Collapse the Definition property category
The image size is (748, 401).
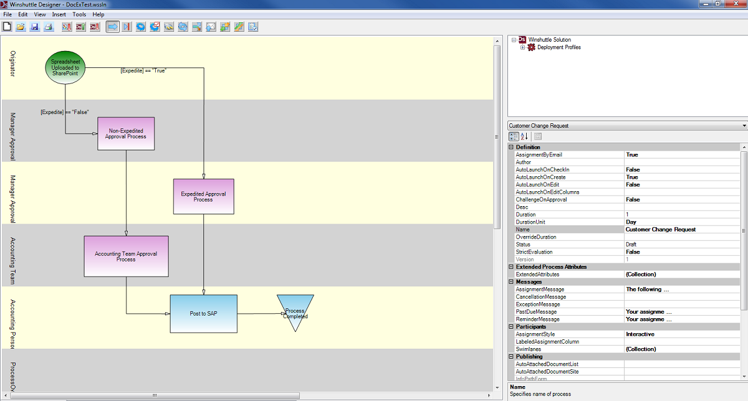coord(512,147)
